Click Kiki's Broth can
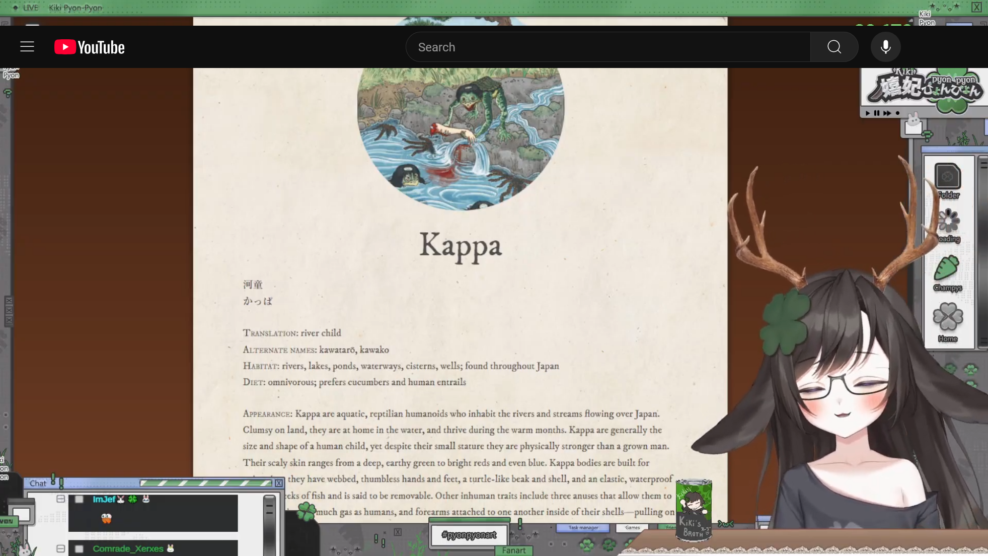 [x=694, y=510]
